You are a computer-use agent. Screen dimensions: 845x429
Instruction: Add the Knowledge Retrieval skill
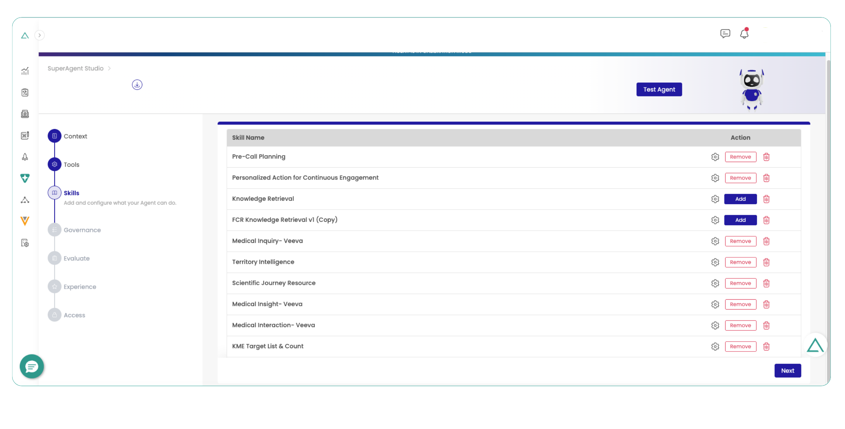740,199
